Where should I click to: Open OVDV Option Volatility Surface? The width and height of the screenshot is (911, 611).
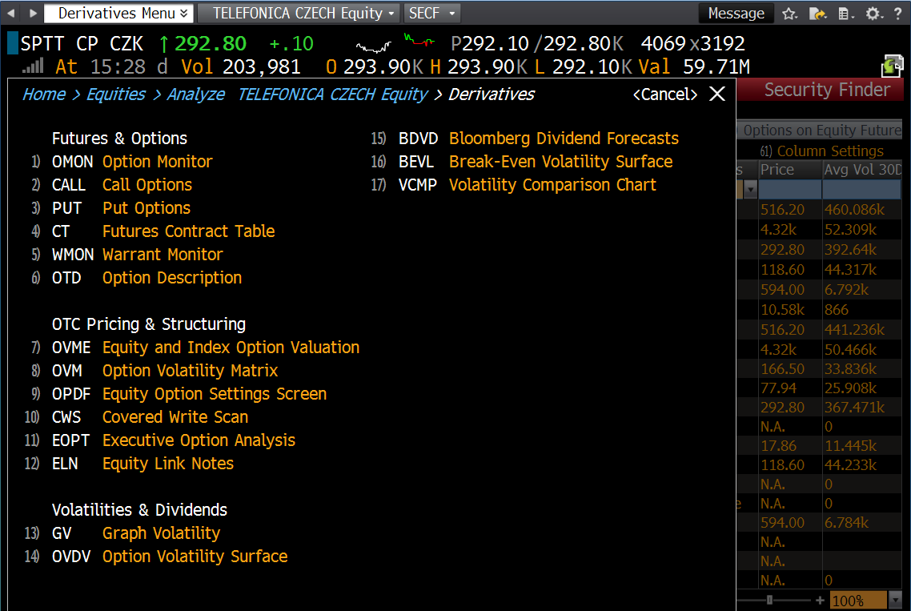[170, 557]
